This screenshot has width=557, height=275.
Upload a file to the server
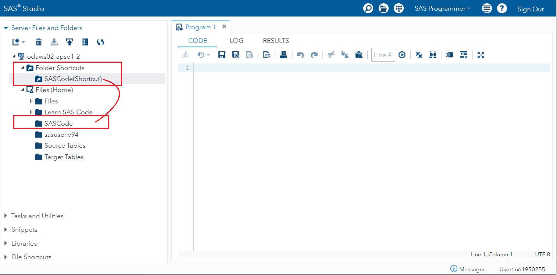(69, 42)
